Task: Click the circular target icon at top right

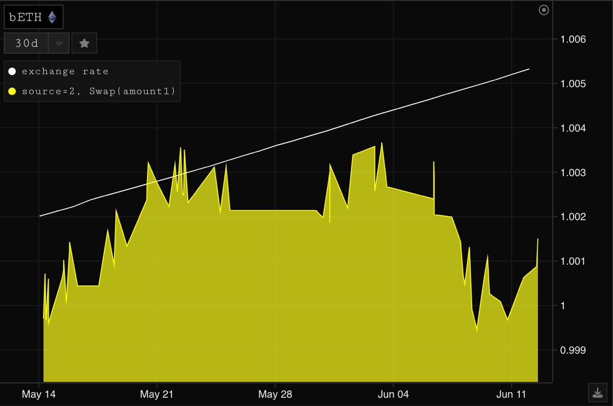Action: (544, 10)
